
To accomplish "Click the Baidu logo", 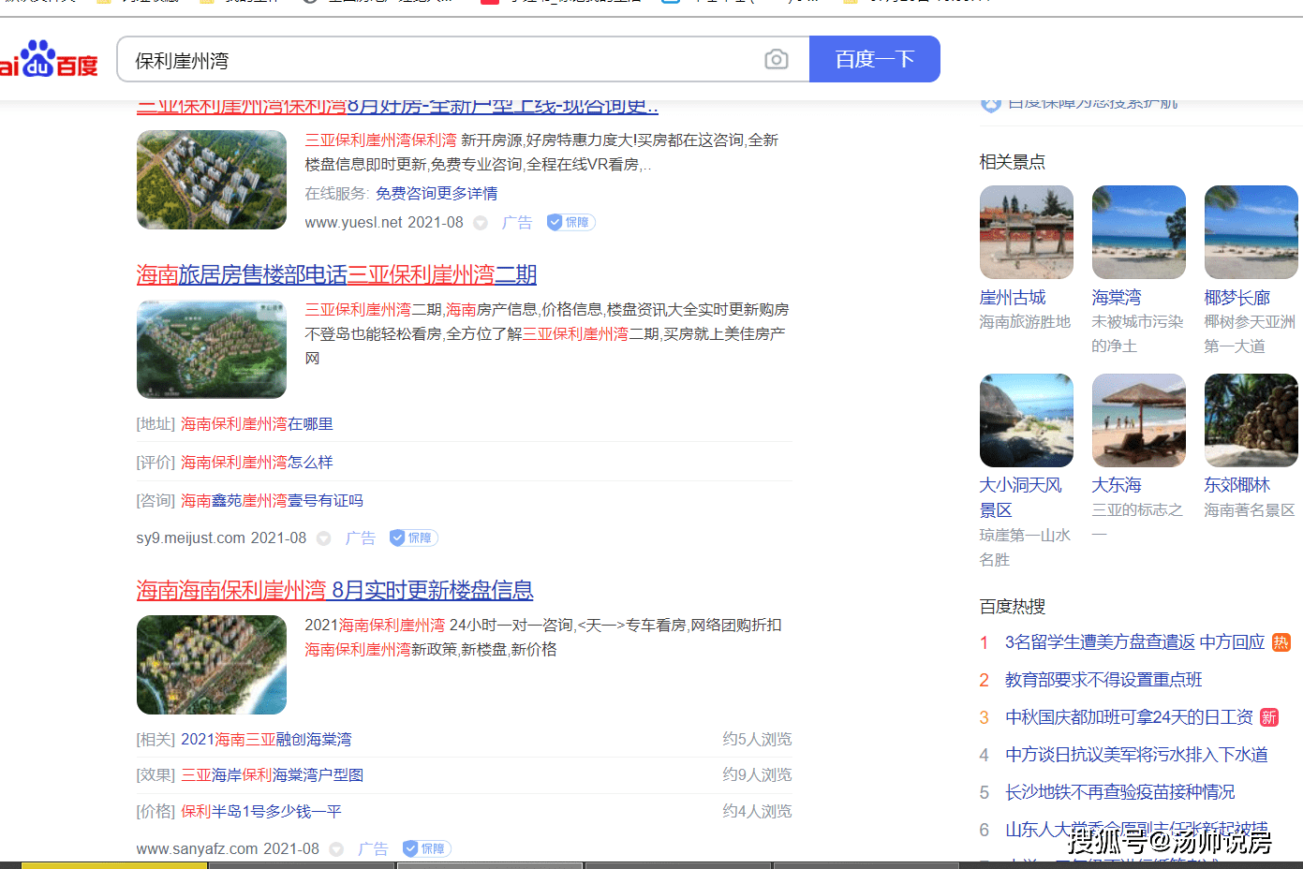I will pos(49,60).
